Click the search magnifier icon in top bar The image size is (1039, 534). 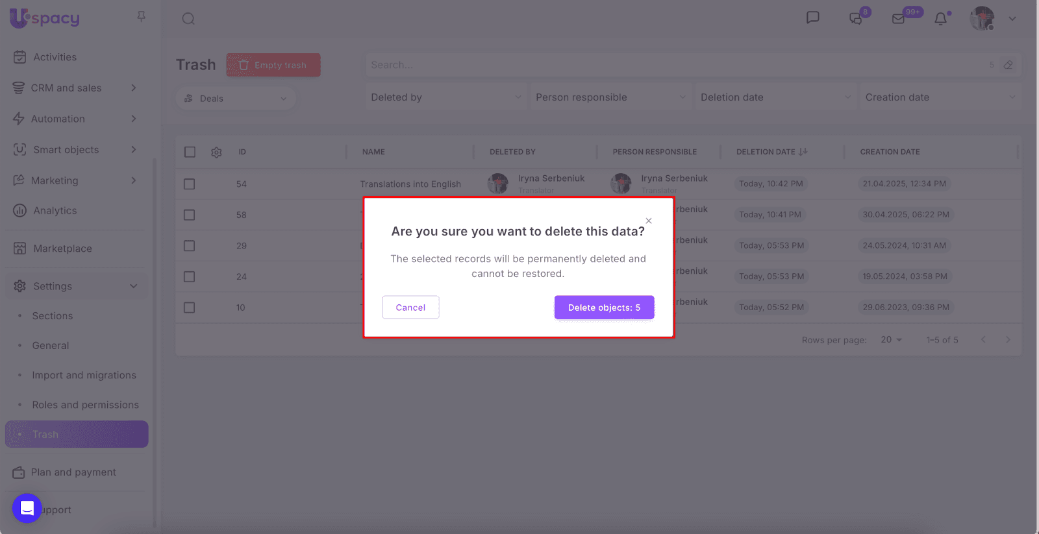188,19
